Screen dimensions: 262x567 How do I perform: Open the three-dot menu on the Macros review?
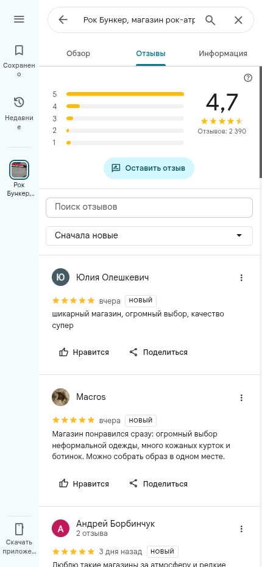click(x=241, y=398)
